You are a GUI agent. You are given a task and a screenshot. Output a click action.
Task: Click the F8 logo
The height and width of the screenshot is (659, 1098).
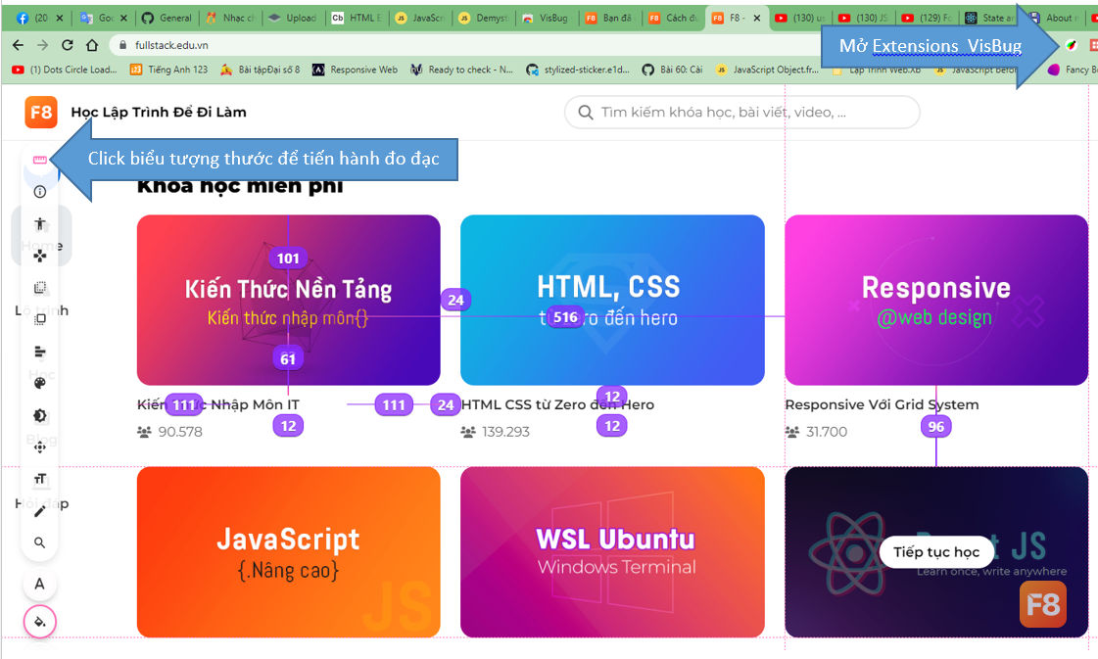pos(41,112)
